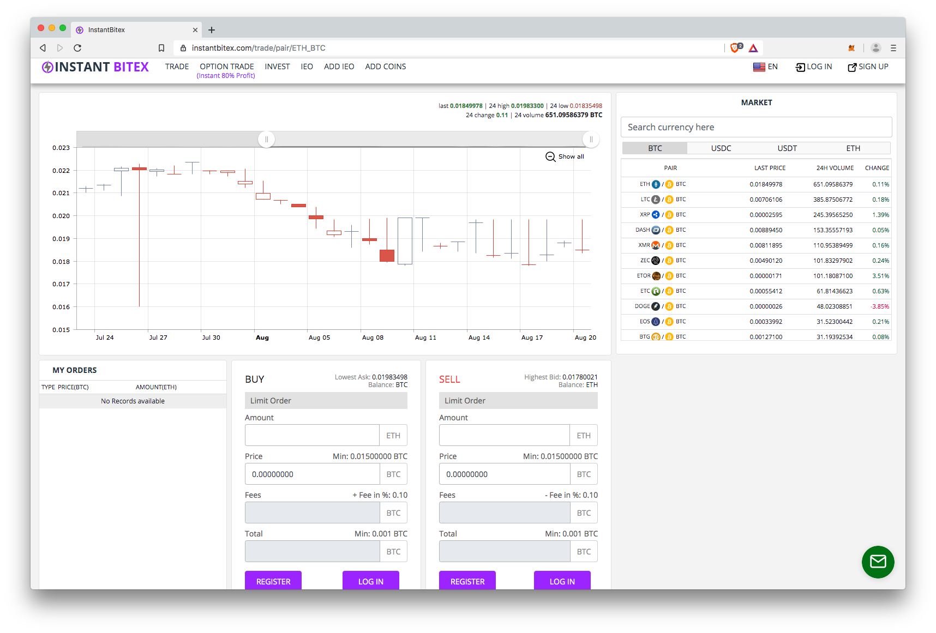Close the InstantBitex browser tab
Viewport: 936px width, 633px height.
pyautogui.click(x=195, y=30)
